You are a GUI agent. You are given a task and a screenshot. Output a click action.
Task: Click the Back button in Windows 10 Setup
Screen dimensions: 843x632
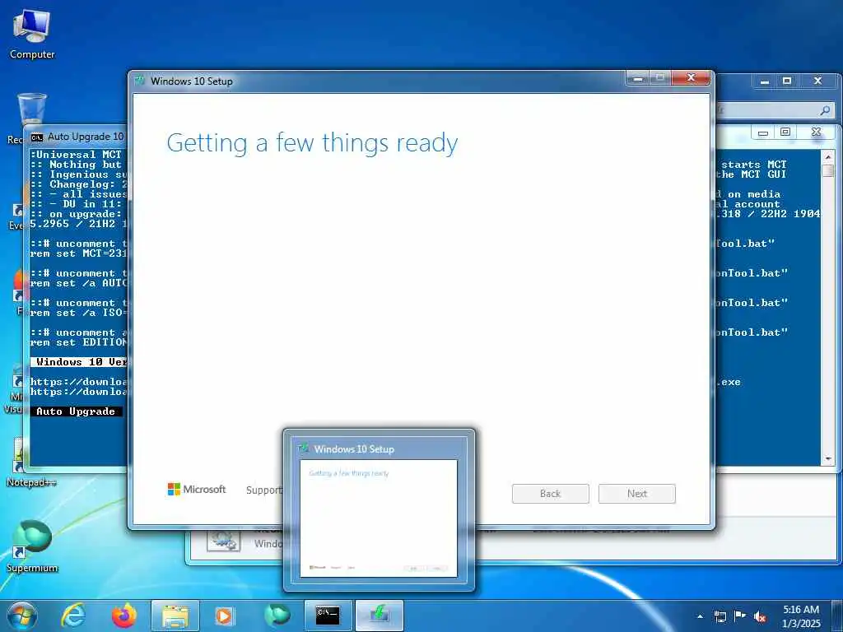[x=551, y=494]
